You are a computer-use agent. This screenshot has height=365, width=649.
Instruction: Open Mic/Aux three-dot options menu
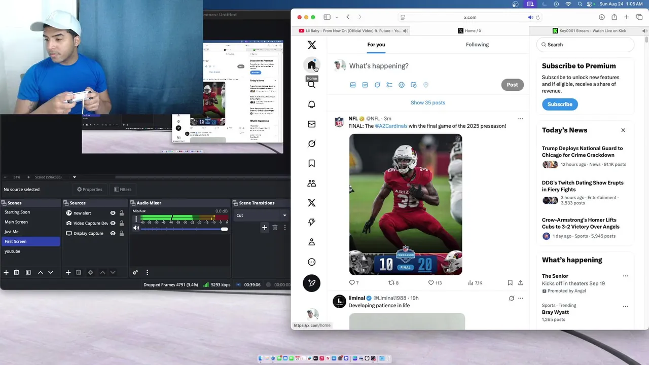click(x=136, y=219)
